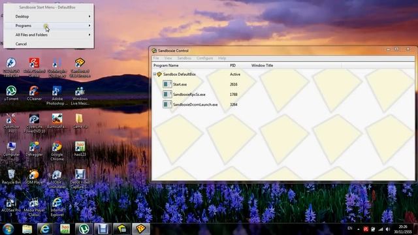Select the hao123 desktop icon
The height and width of the screenshot is (235, 418).
tap(80, 149)
